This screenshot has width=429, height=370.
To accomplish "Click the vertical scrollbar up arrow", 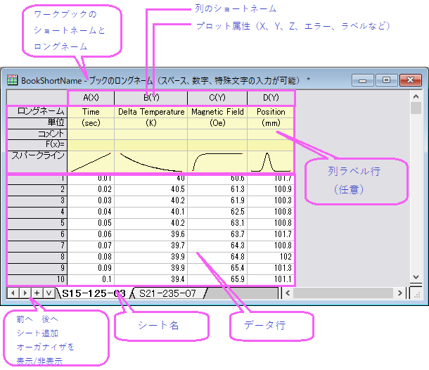I will click(416, 96).
